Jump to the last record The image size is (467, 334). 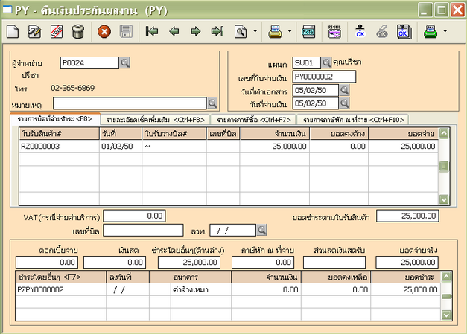[x=217, y=31]
